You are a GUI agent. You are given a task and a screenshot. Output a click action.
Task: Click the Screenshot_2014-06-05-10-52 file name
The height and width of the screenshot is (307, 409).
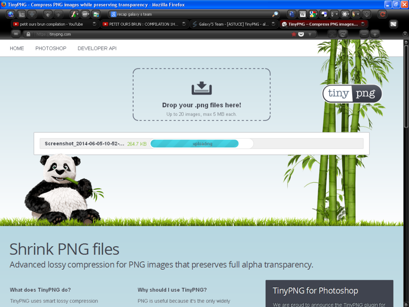click(85, 144)
